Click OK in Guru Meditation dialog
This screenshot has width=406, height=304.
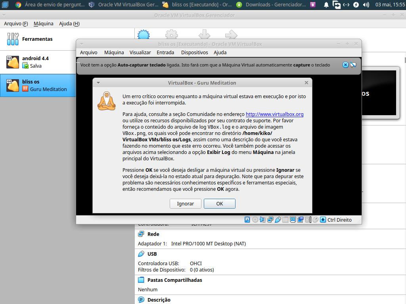[219, 204]
